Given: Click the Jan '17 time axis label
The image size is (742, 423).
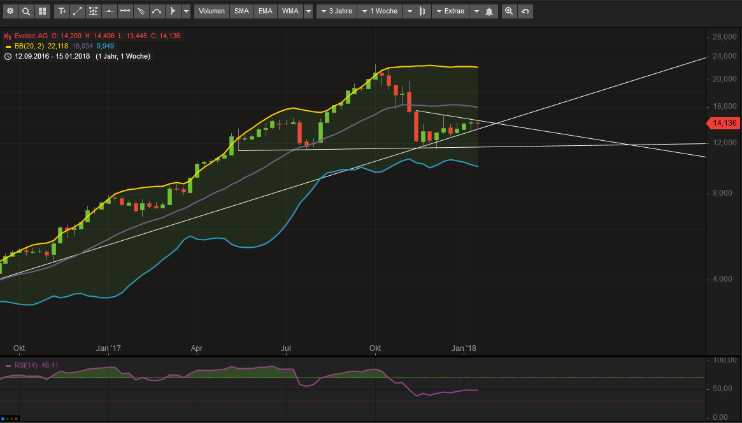Looking at the screenshot, I should coord(108,348).
